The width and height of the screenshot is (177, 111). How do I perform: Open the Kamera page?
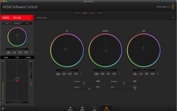(x=106, y=109)
